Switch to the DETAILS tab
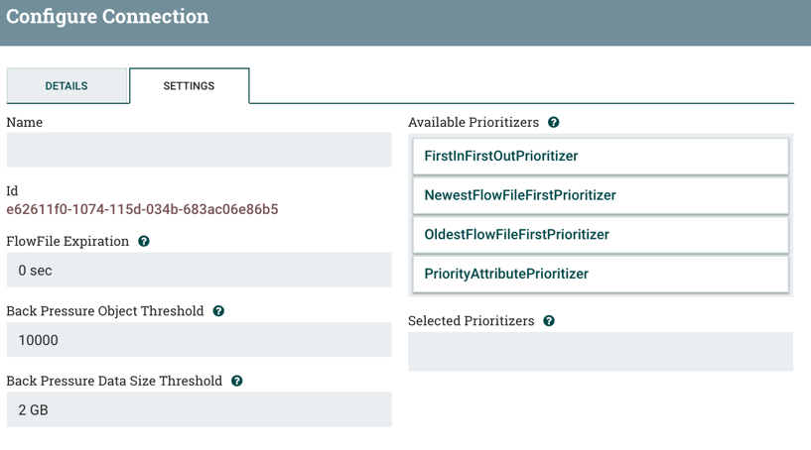Viewport: 811px width, 450px height. [x=67, y=86]
